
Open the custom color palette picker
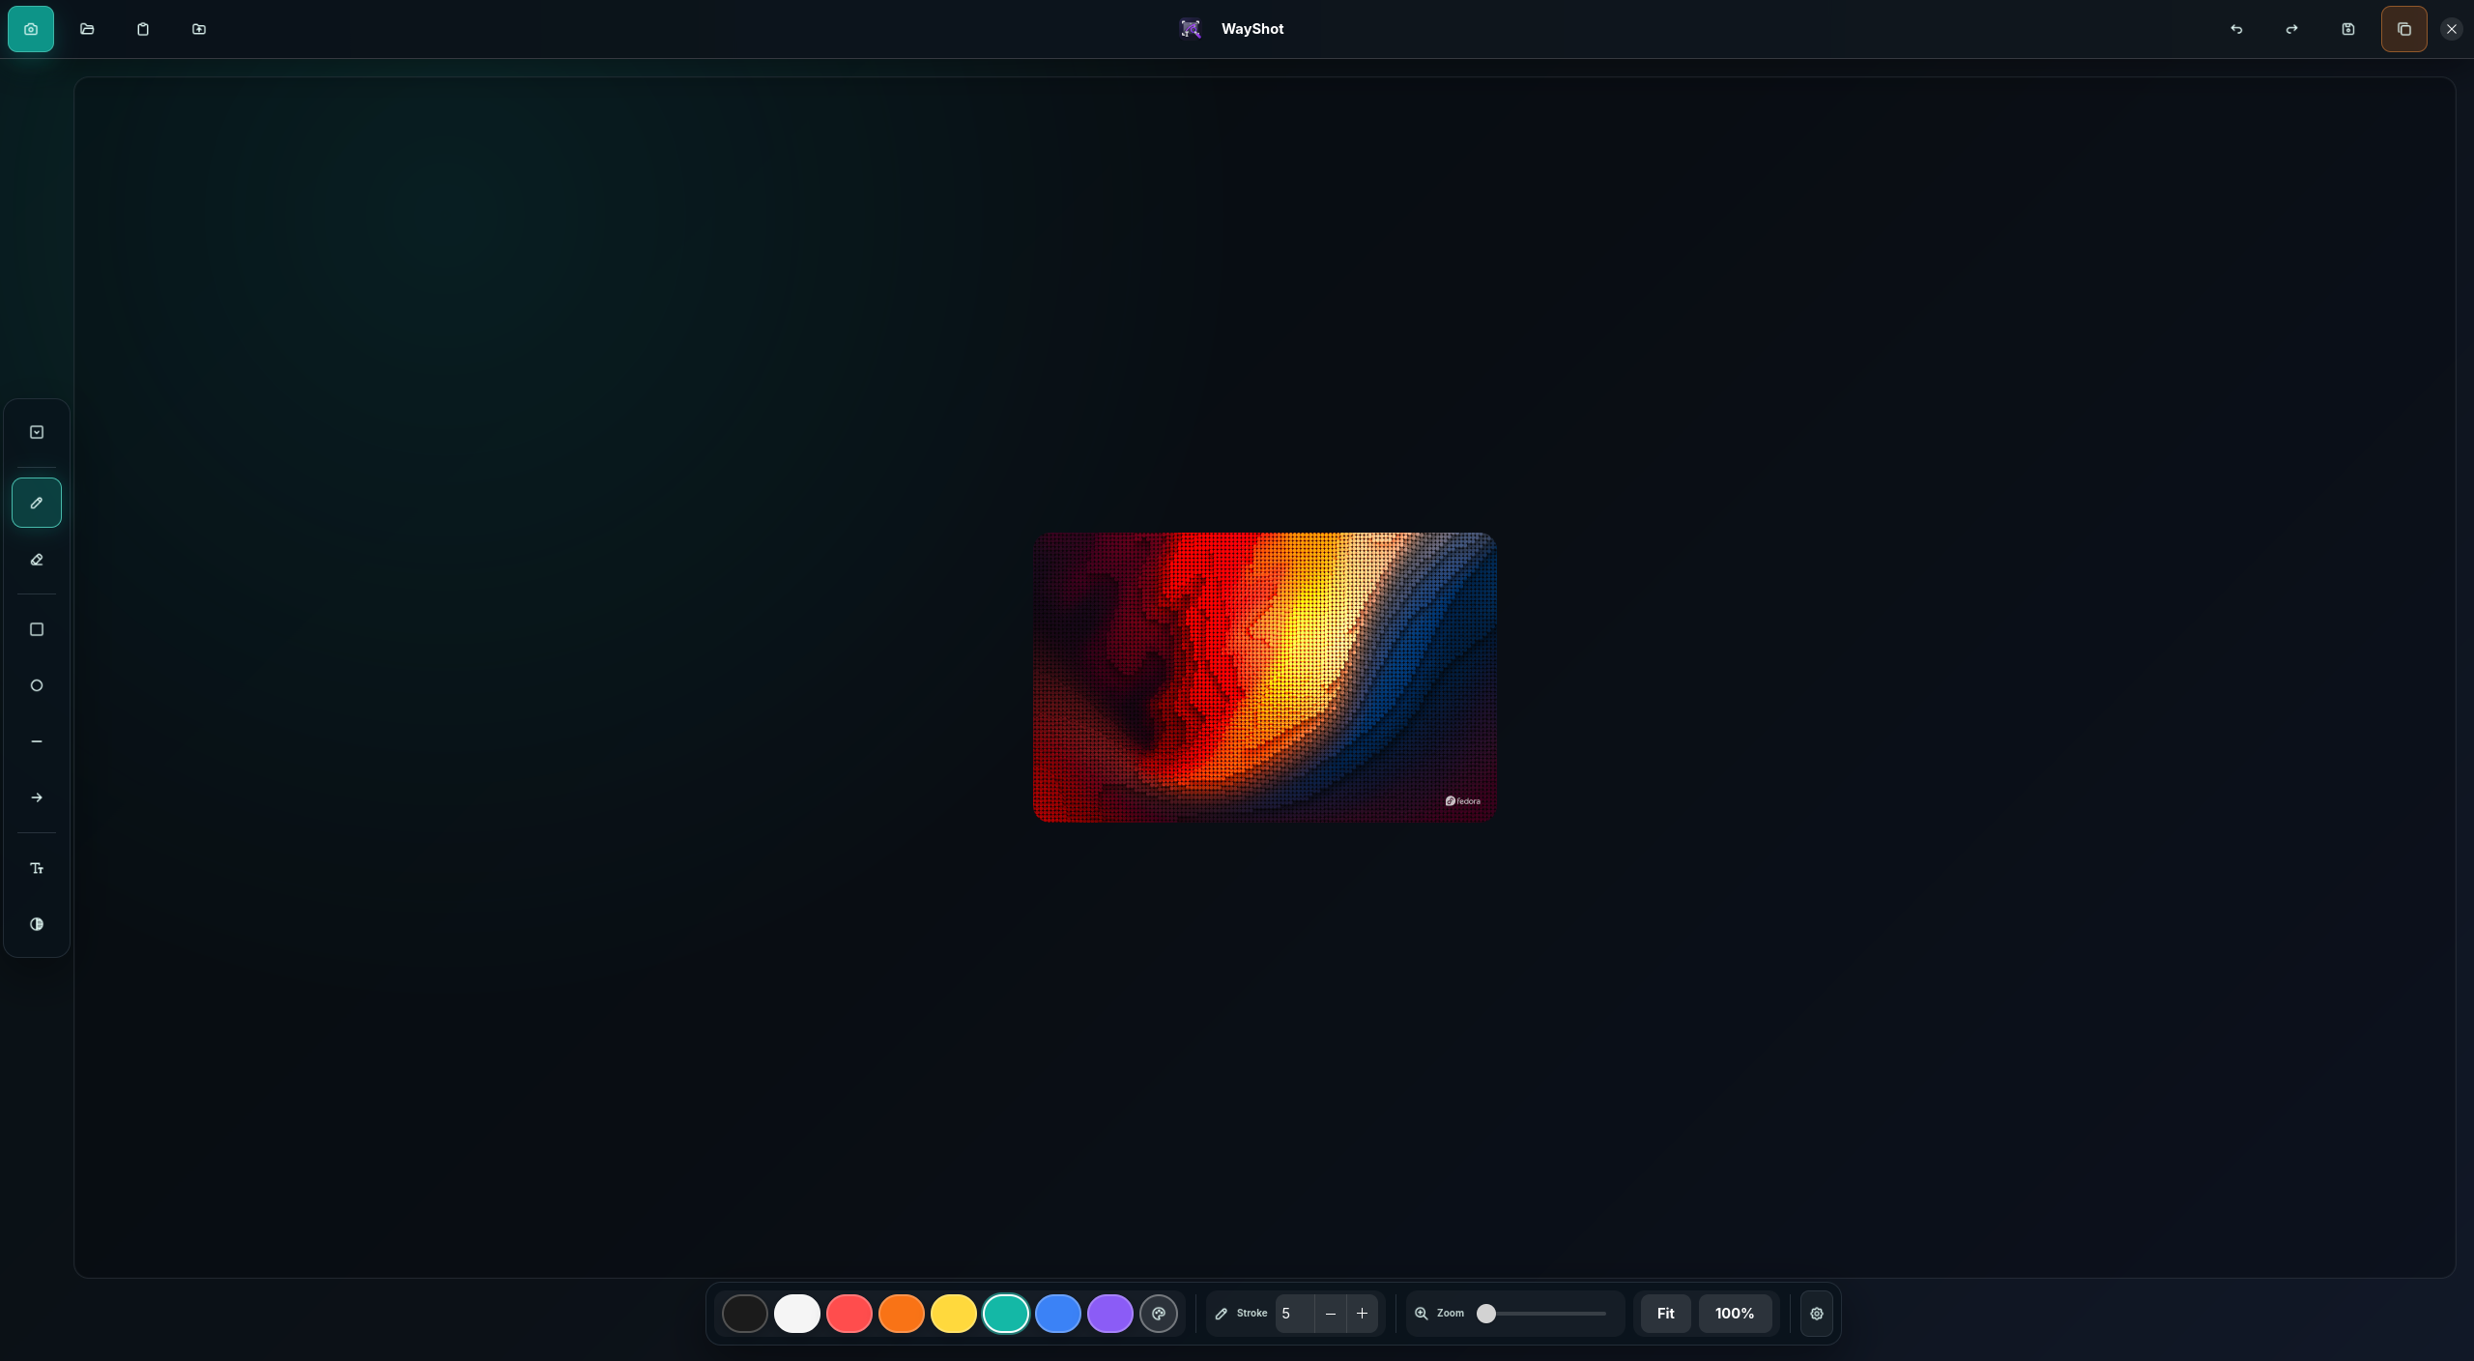(1159, 1314)
